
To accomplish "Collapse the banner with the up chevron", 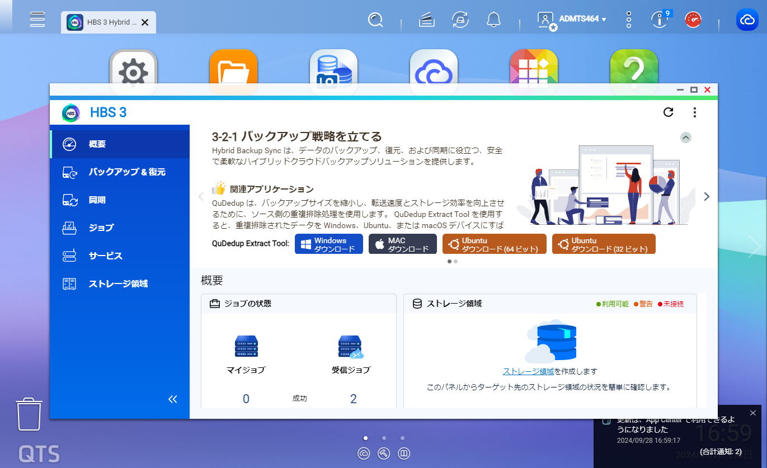I will pyautogui.click(x=686, y=138).
